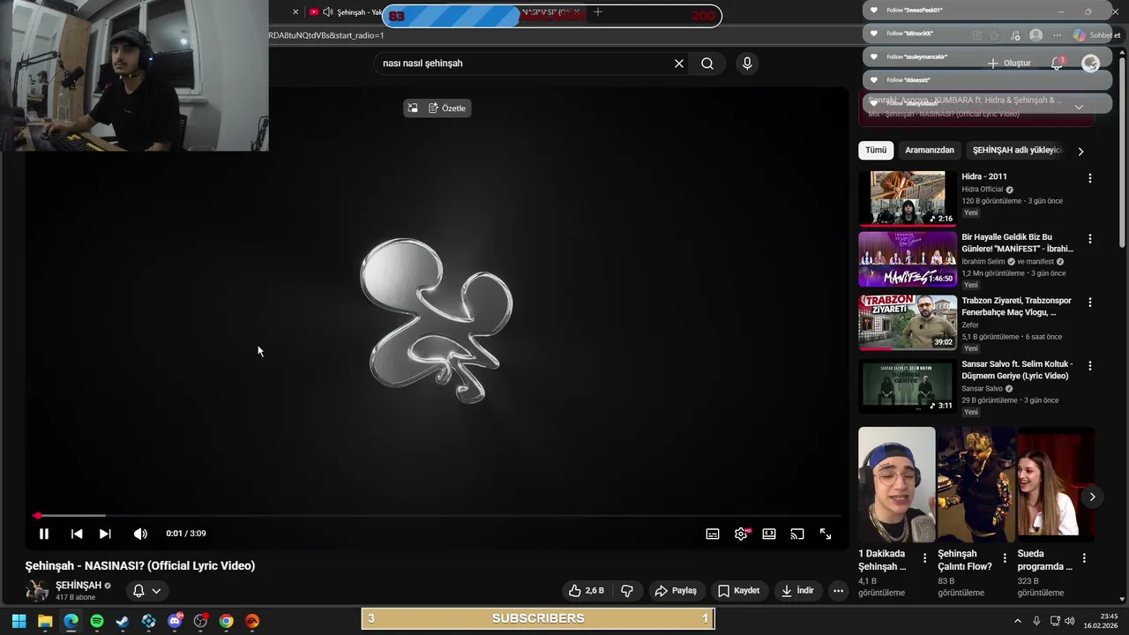The image size is (1129, 635).
Task: Click Oluştur create button
Action: (x=1009, y=63)
